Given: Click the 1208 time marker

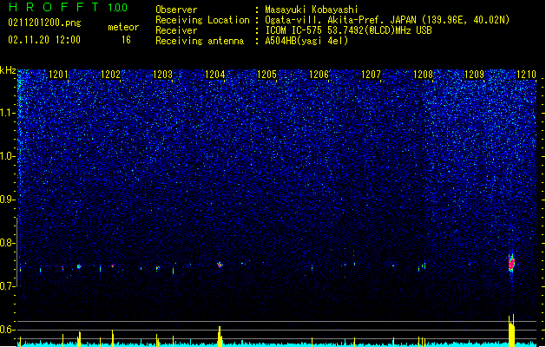Looking at the screenshot, I should coord(423,75).
